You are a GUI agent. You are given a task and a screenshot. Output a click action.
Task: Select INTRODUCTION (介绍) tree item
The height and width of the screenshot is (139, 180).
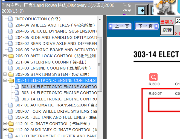point(38,19)
